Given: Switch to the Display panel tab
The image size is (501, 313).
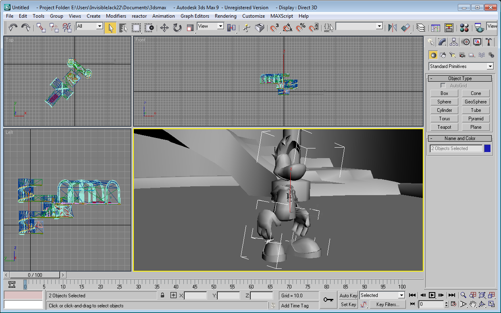Looking at the screenshot, I should click(x=478, y=42).
